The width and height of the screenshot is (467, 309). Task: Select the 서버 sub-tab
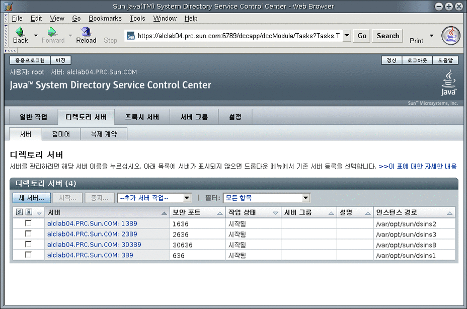tap(26, 134)
